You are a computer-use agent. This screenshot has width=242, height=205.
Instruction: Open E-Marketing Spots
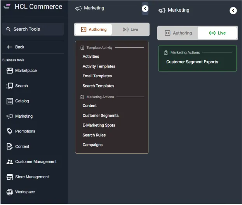click(x=99, y=125)
